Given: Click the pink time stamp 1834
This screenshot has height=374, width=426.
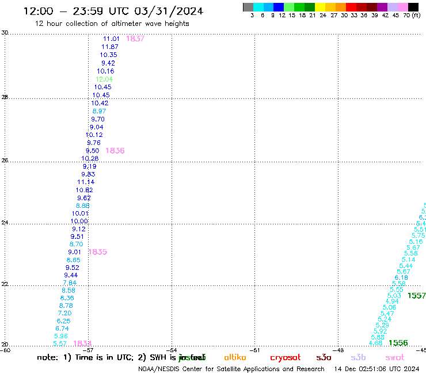Looking at the screenshot, I should point(82,344).
